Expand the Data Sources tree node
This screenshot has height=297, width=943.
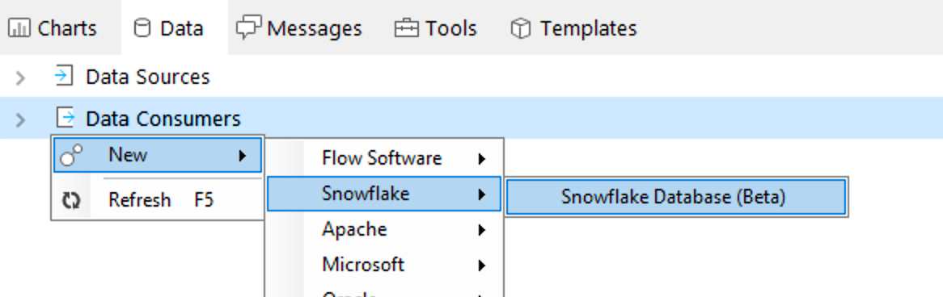coord(20,77)
